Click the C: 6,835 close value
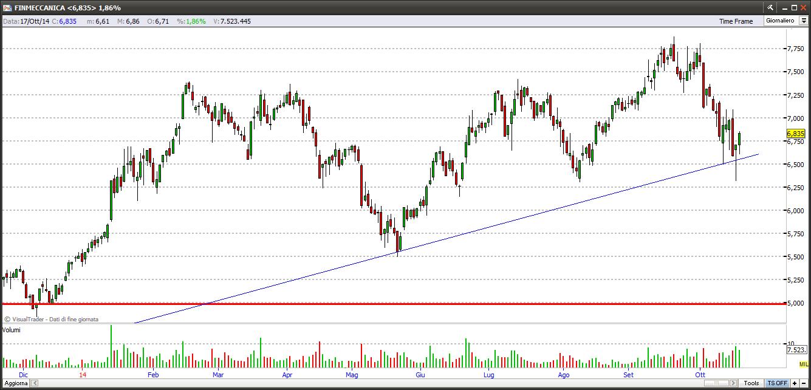 (x=64, y=21)
